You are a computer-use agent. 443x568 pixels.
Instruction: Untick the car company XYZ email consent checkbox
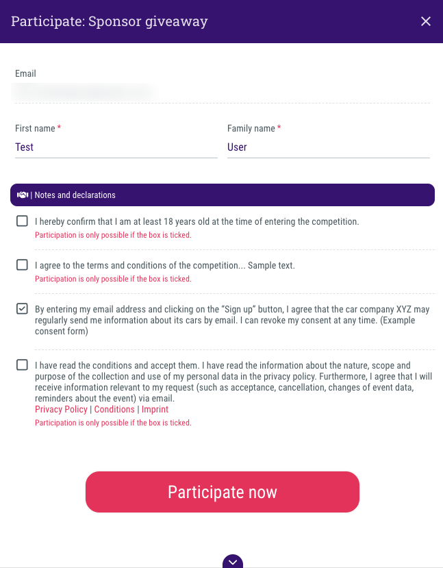[x=21, y=308]
